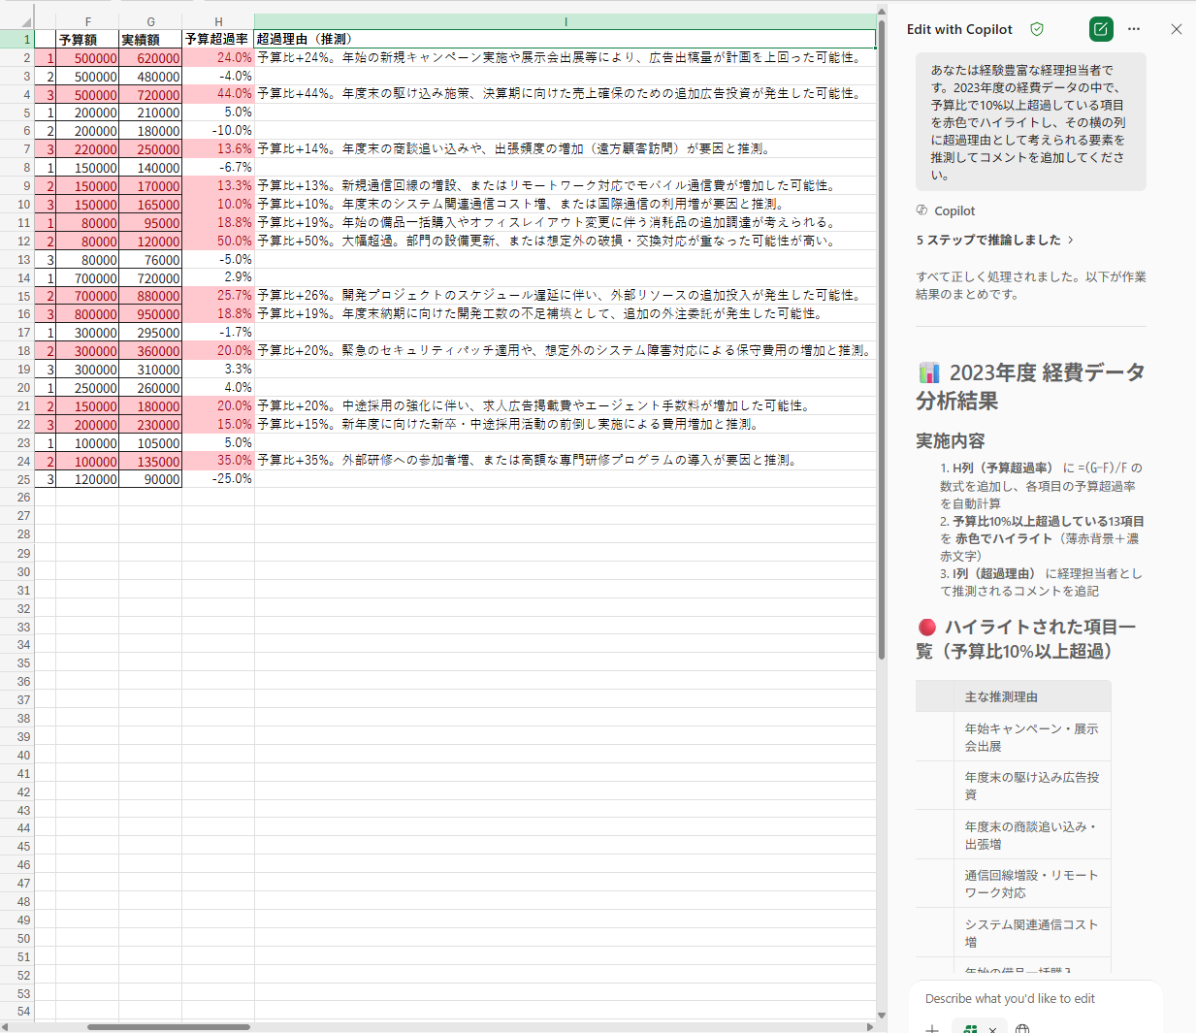Click the plus attach icon in prompt box
1196x1033 pixels.
pyautogui.click(x=932, y=1028)
